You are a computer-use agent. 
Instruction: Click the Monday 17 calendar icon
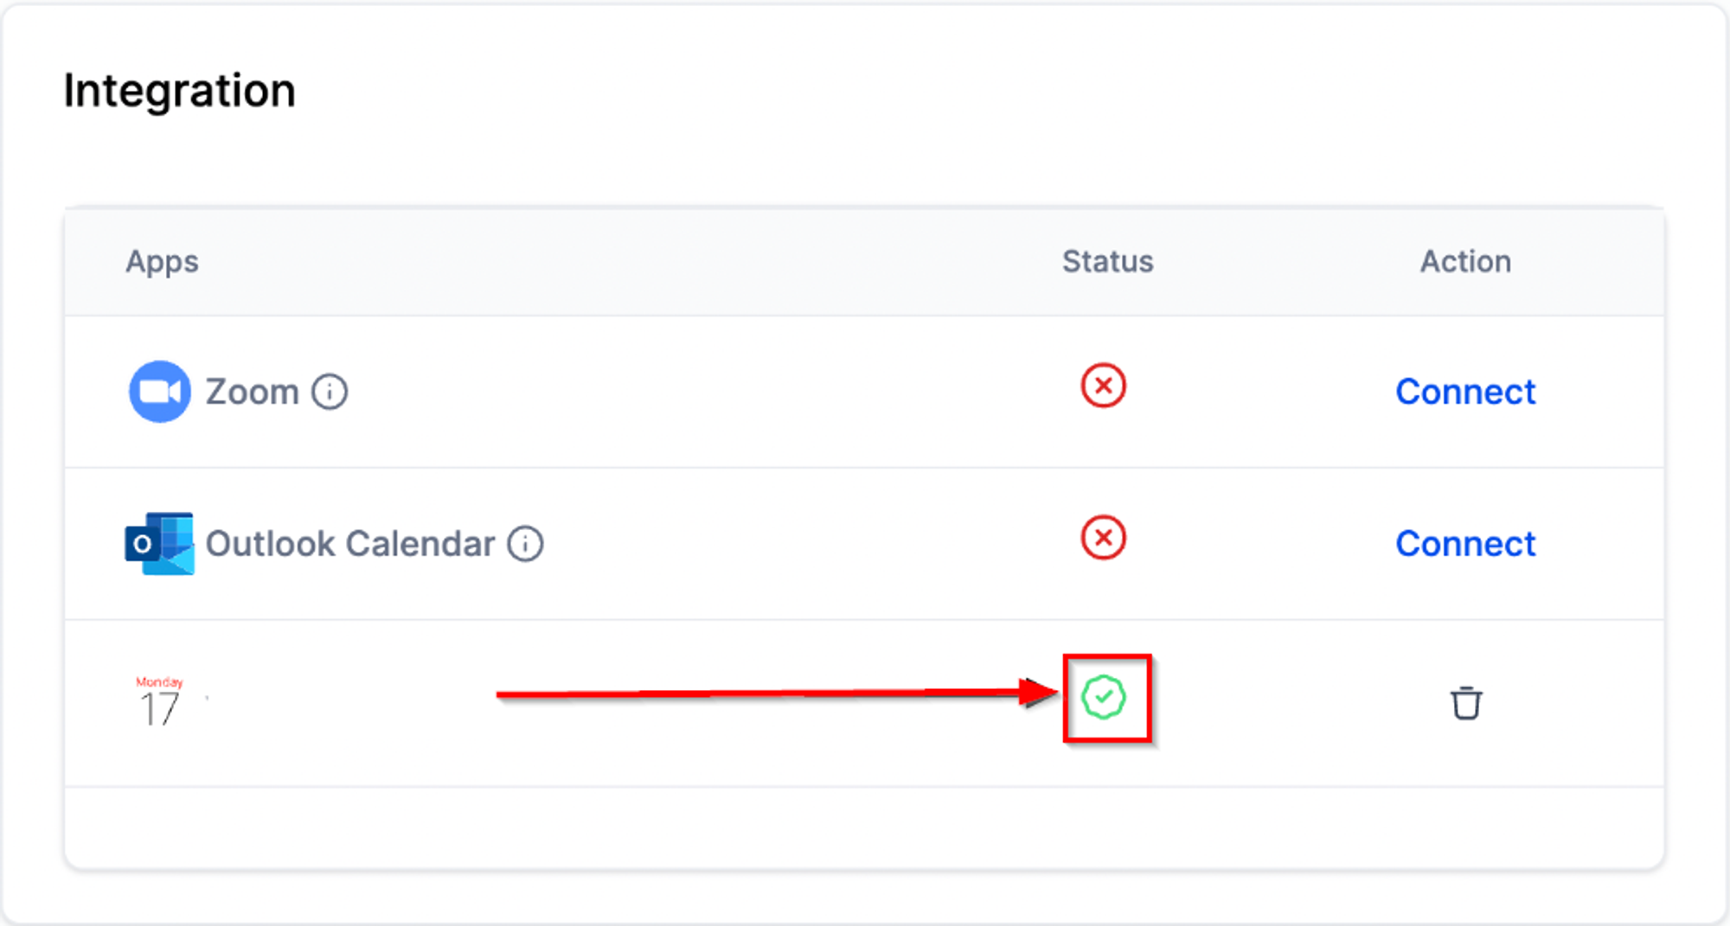160,701
